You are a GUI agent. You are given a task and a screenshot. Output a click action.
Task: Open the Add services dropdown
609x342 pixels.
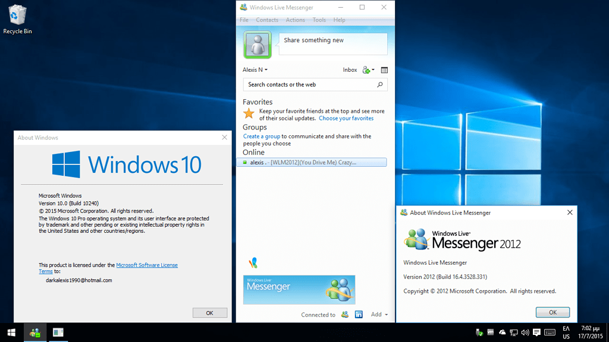click(x=379, y=315)
